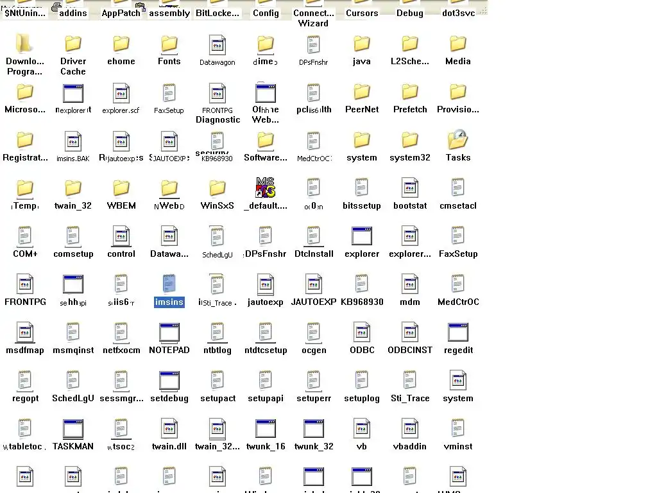The height and width of the screenshot is (493, 657).
Task: Click the L2Sche... folder icon
Action: coord(410,44)
